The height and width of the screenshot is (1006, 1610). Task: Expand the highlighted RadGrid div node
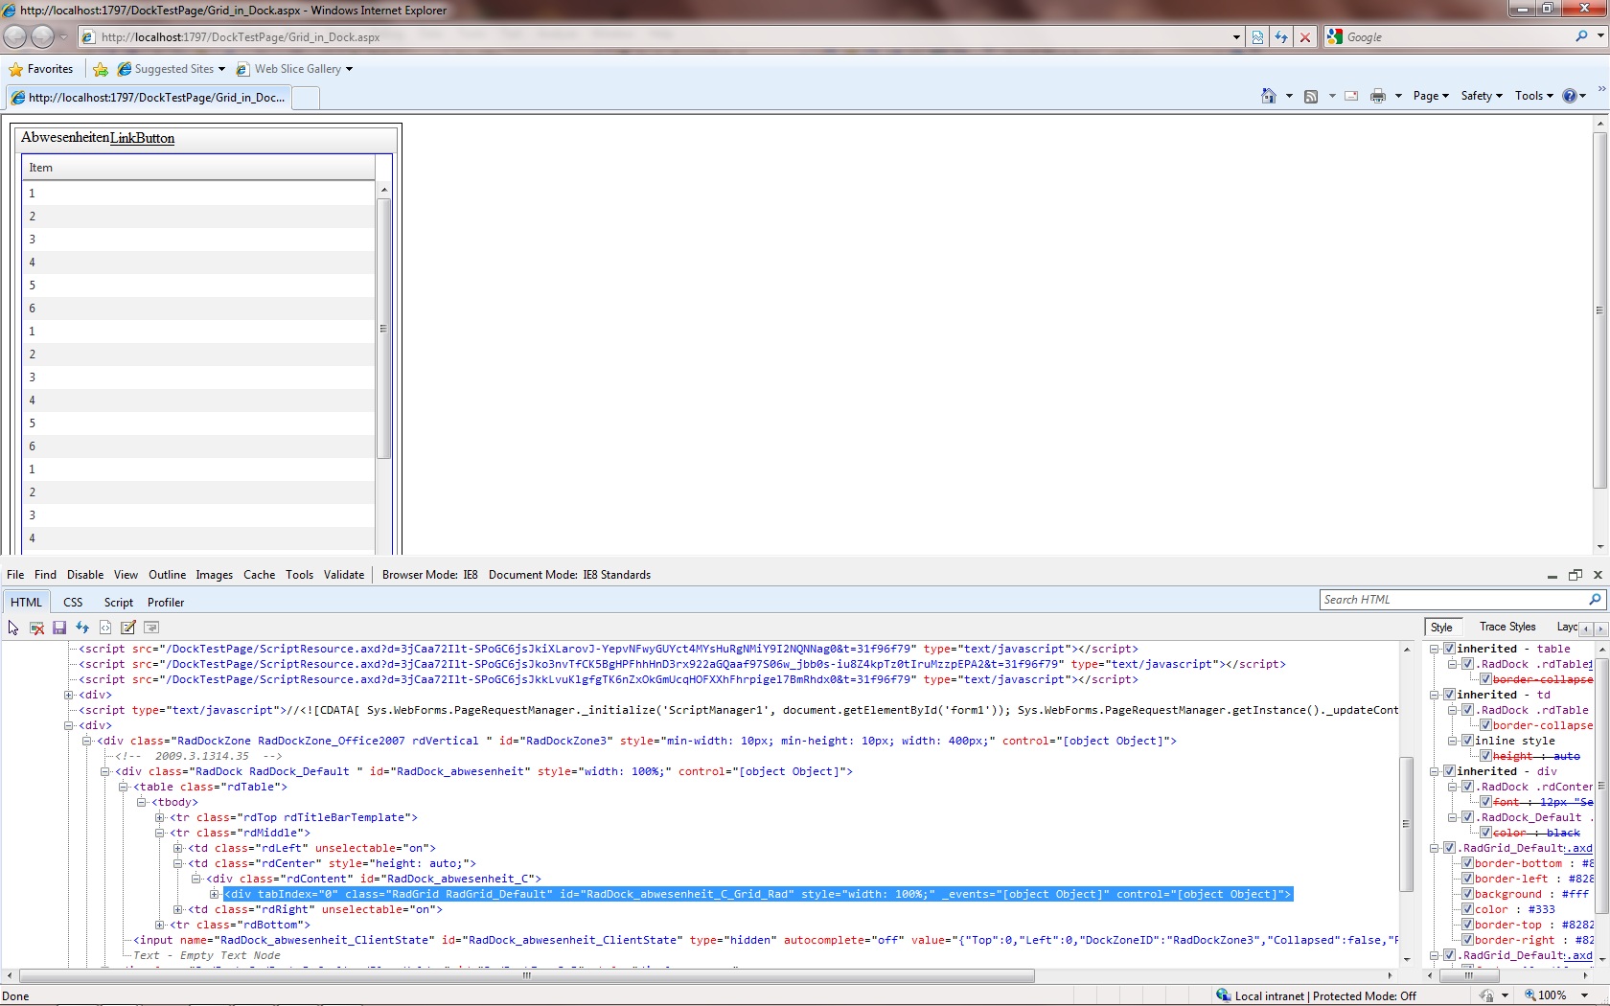pyautogui.click(x=215, y=894)
